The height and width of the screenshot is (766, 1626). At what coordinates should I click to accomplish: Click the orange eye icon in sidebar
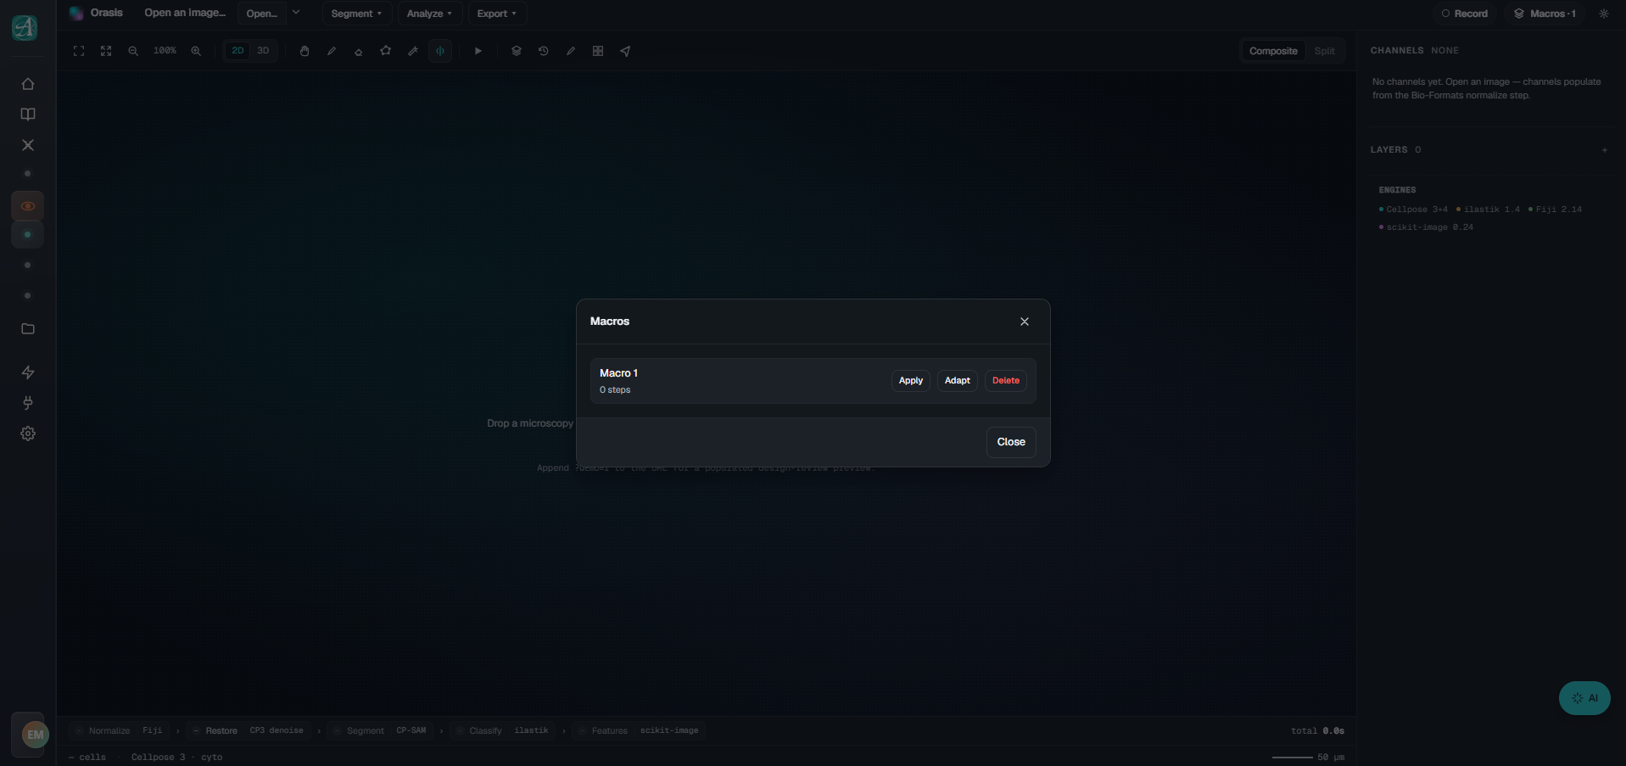28,206
